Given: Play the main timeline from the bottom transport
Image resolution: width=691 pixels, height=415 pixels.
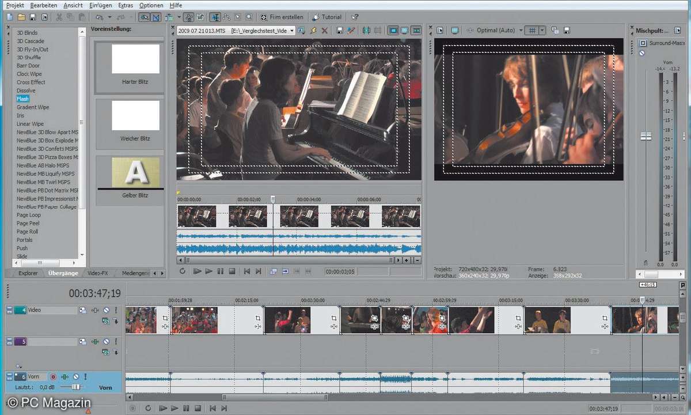Looking at the screenshot, I should 174,408.
